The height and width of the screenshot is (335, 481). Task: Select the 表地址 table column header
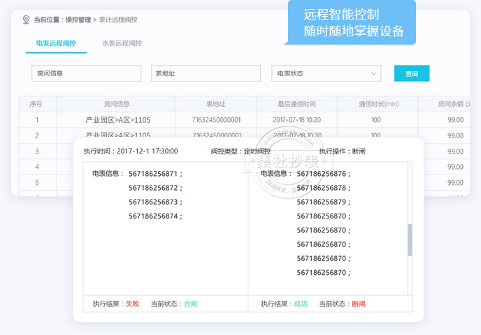pos(216,104)
